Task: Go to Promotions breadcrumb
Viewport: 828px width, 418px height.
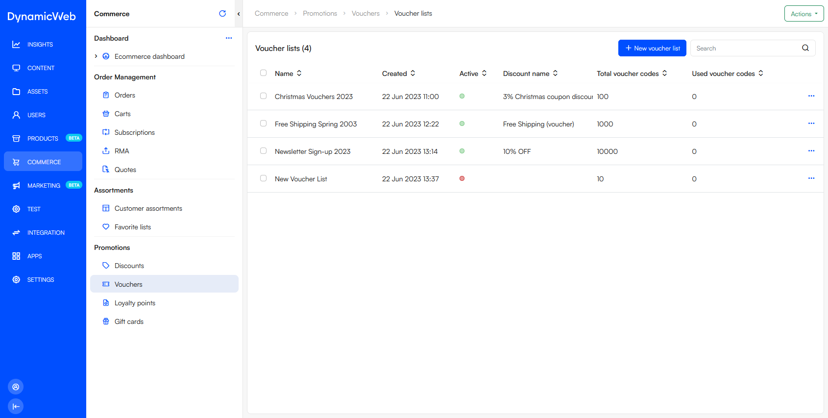Action: pos(320,14)
